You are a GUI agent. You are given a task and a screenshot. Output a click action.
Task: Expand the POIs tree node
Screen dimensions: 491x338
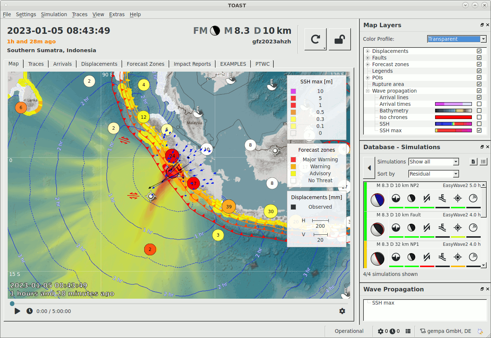coord(367,78)
